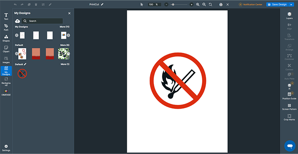The height and width of the screenshot is (154, 298).
Task: Click the Delete trash icon
Action: [x=36, y=4]
